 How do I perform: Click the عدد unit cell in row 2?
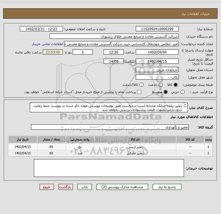[x=80, y=153]
